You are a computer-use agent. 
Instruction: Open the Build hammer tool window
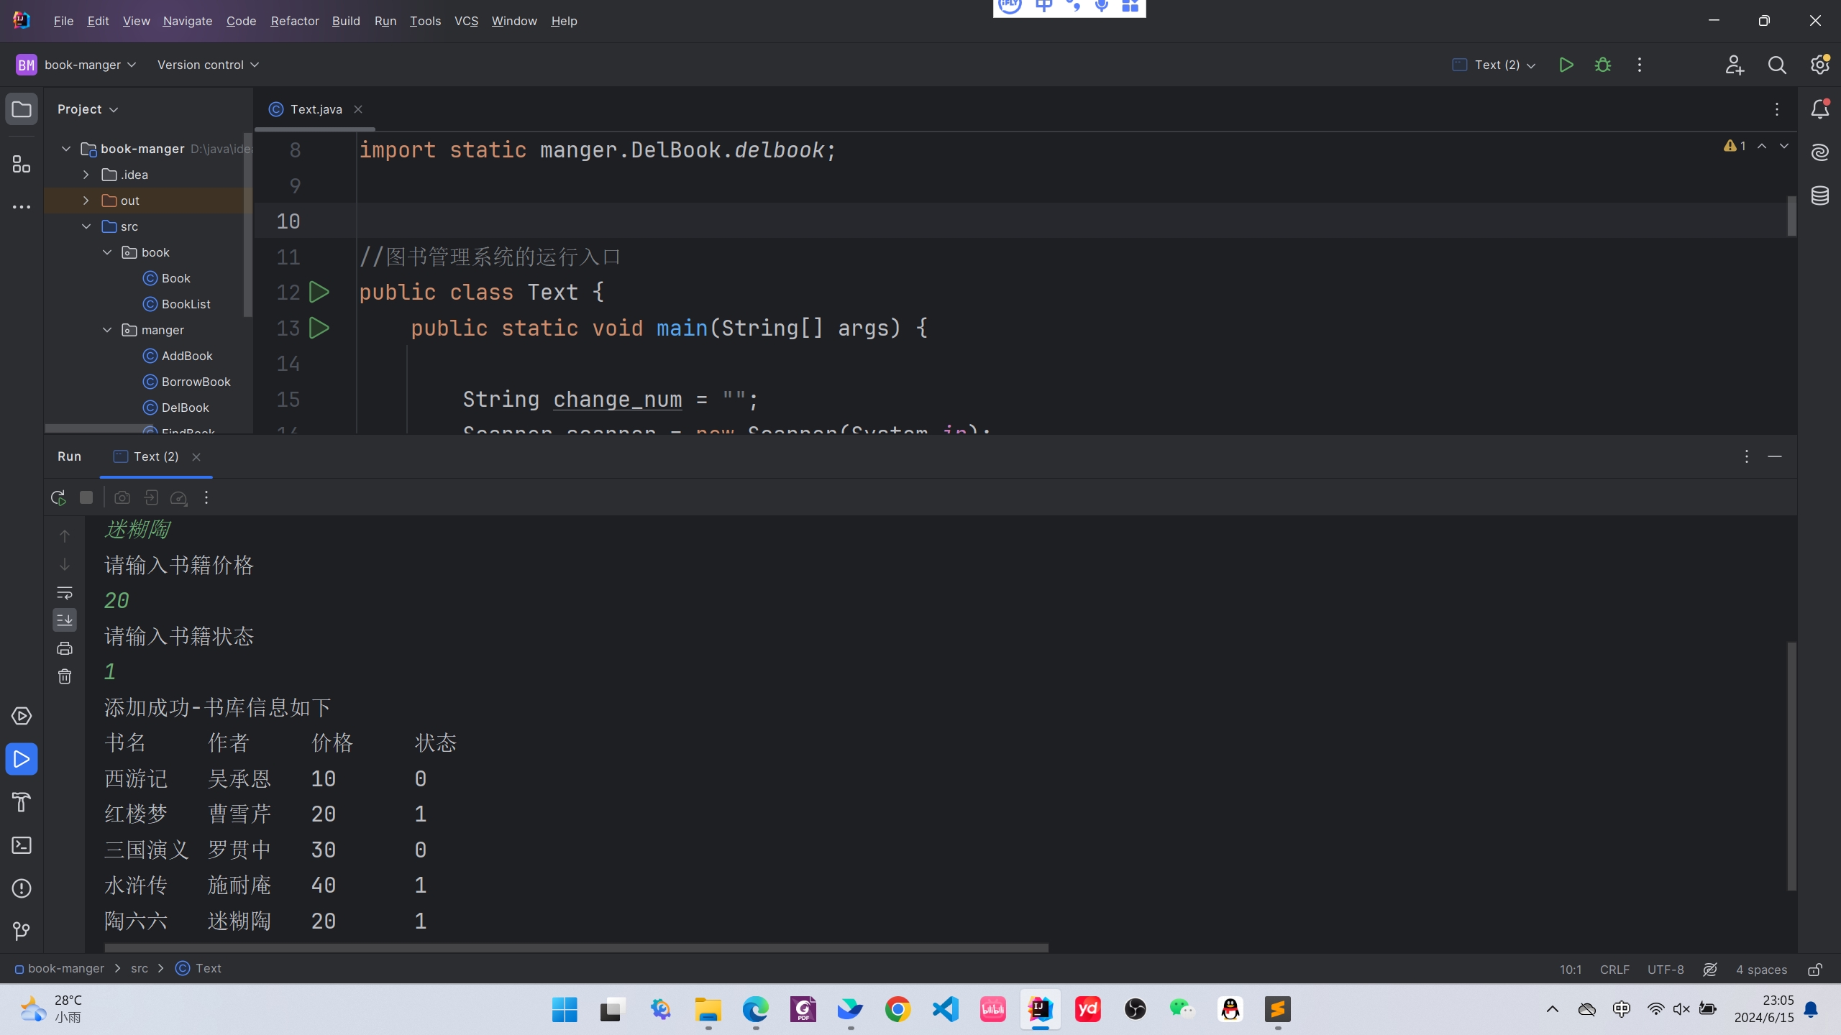[x=22, y=802]
